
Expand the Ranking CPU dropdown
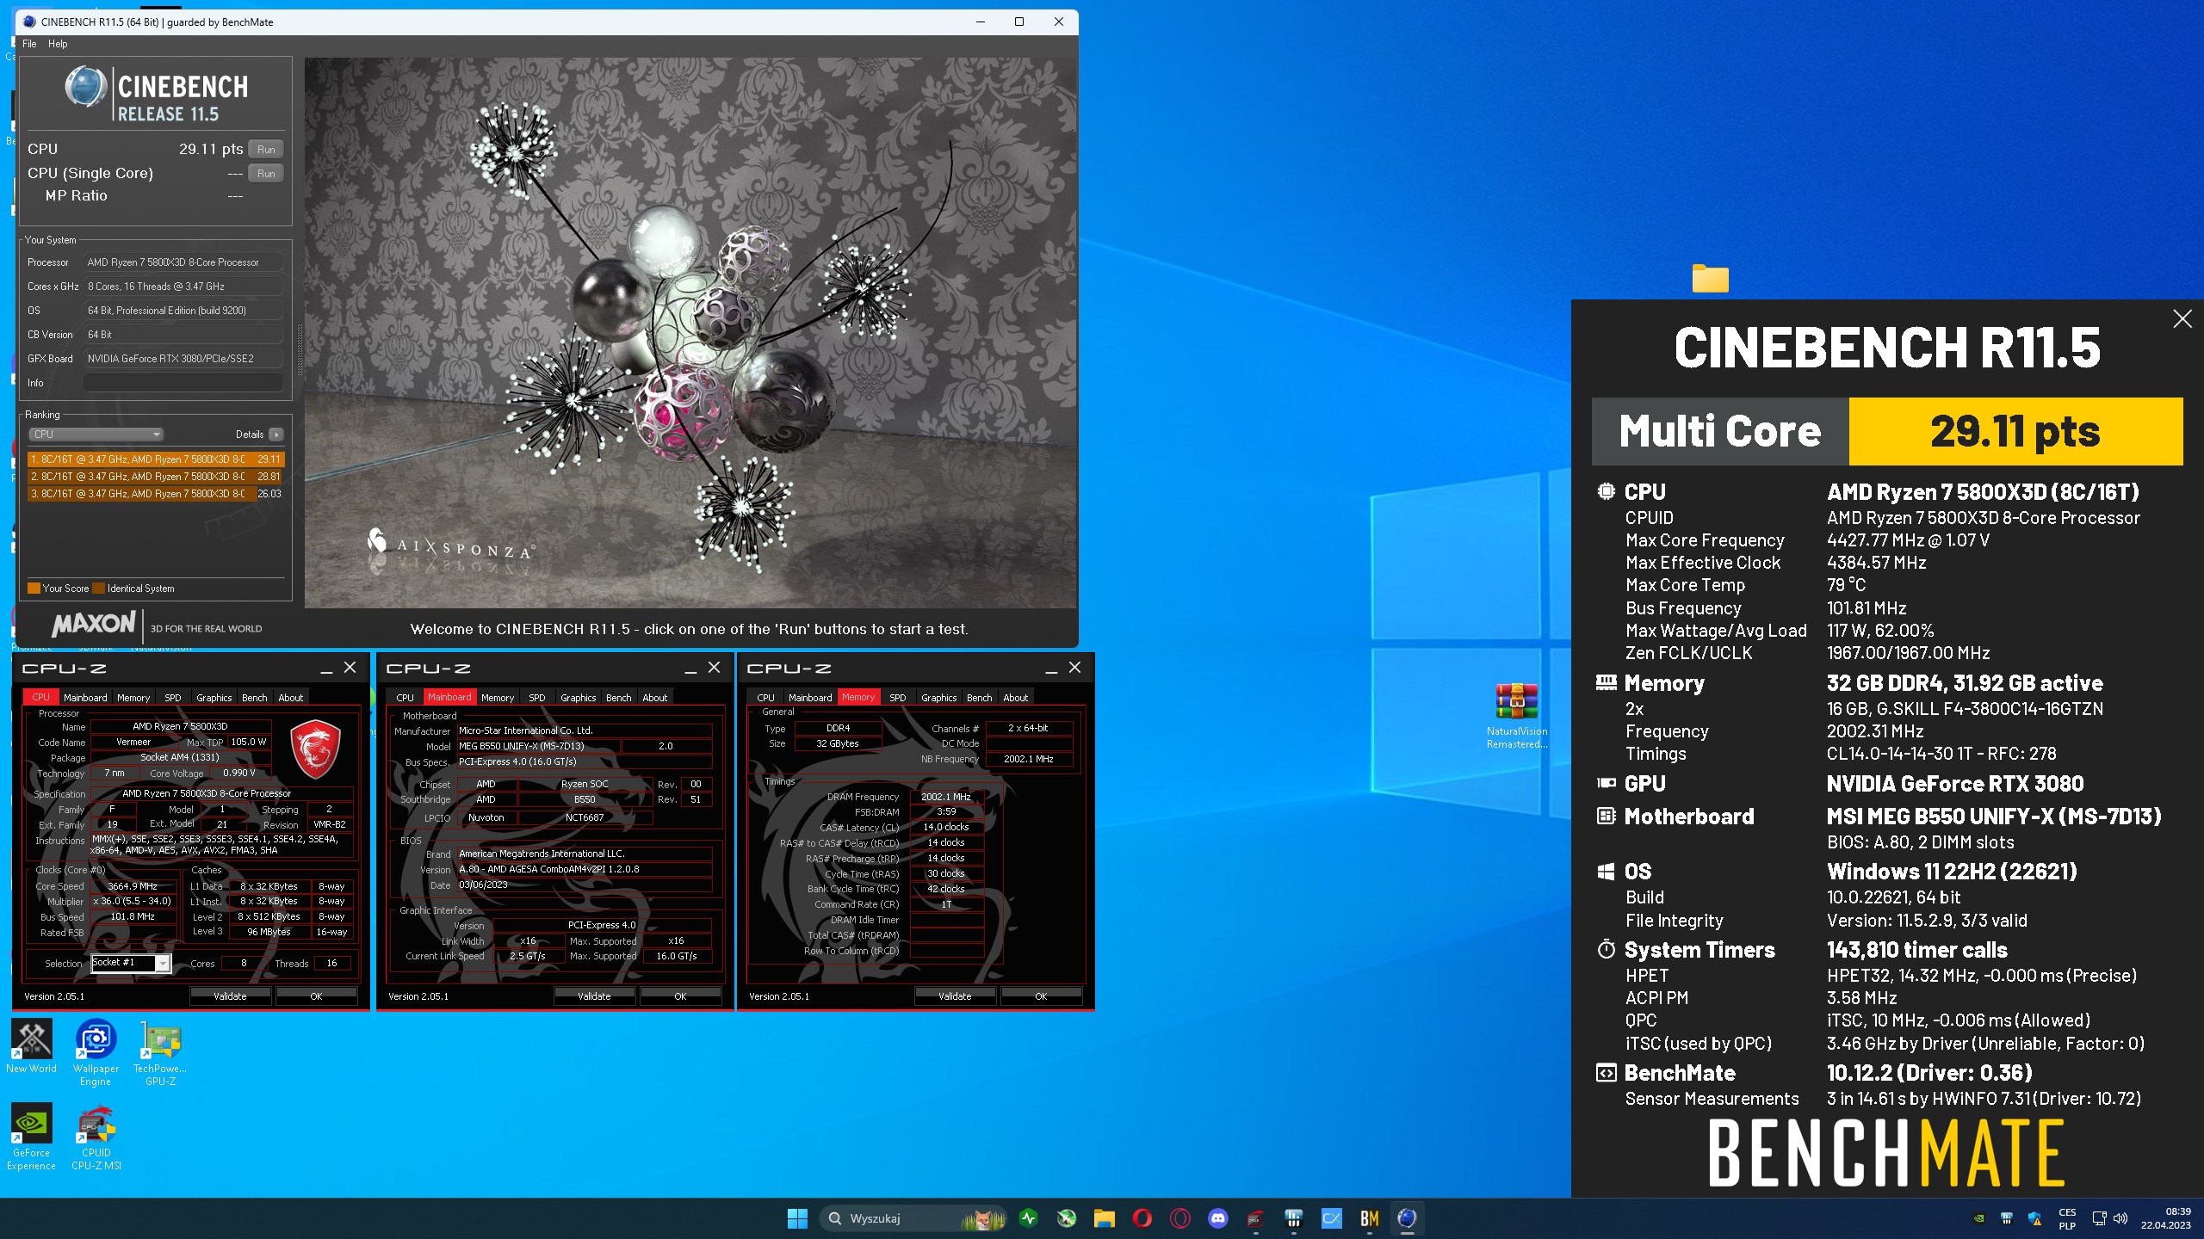[x=96, y=435]
